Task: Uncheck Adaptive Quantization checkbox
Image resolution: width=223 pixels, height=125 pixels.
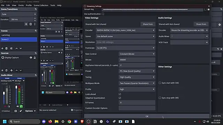Action: pyautogui.click(x=120, y=98)
